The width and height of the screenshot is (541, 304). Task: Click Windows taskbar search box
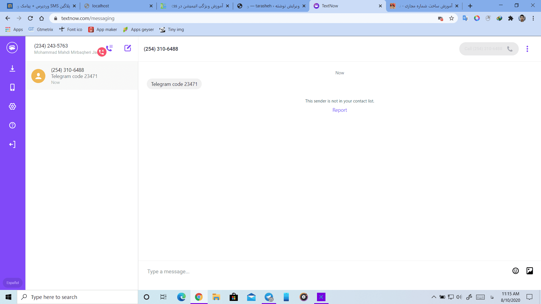pyautogui.click(x=77, y=297)
